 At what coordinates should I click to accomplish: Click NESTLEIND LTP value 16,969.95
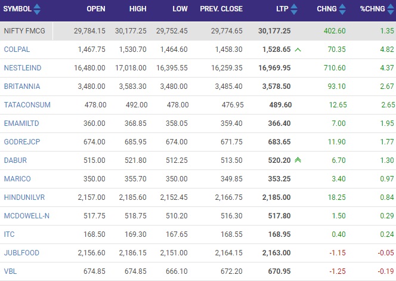click(274, 68)
